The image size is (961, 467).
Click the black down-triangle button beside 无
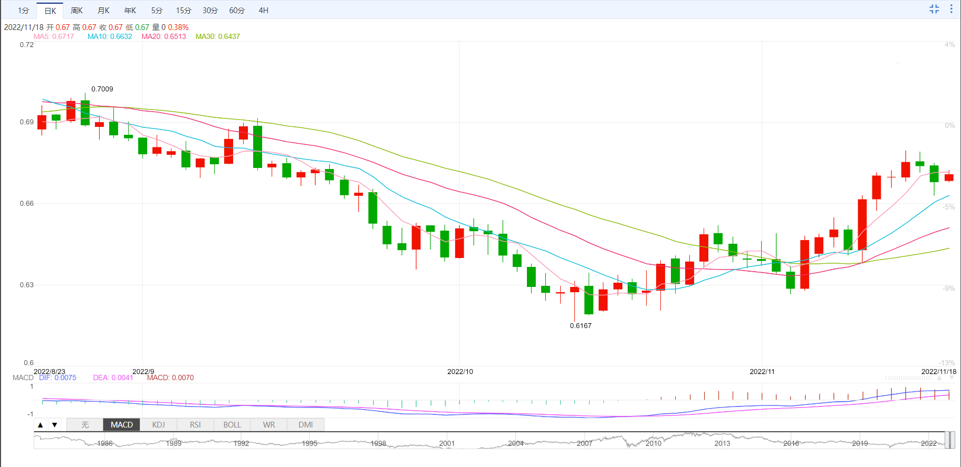pos(54,425)
